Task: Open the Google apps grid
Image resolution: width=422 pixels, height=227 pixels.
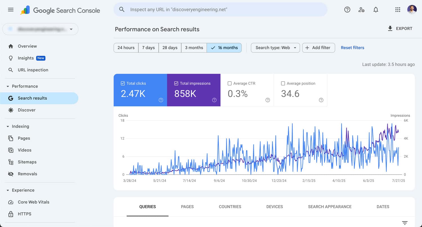Action: coord(398,10)
